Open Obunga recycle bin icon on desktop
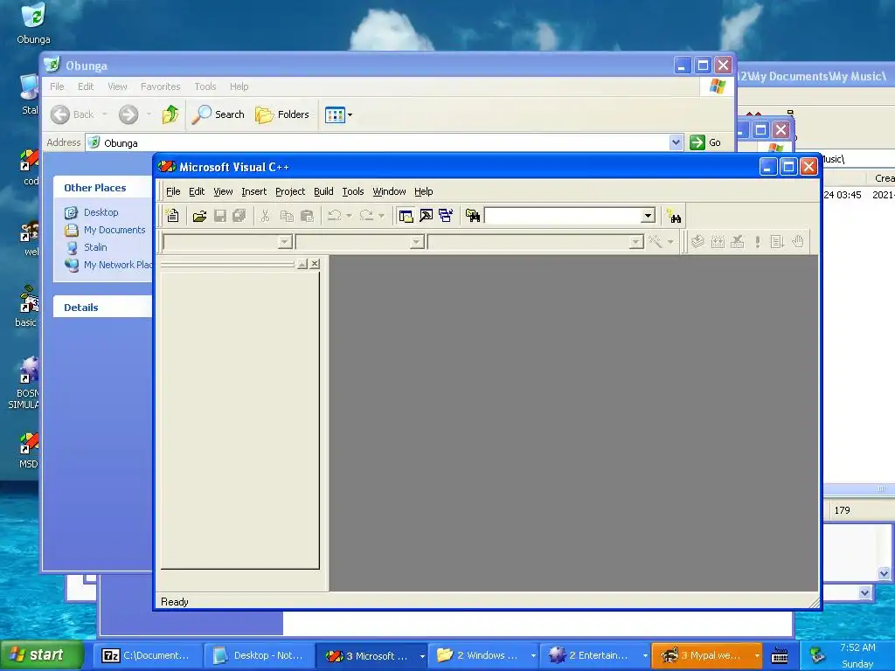This screenshot has width=895, height=671. [x=33, y=23]
